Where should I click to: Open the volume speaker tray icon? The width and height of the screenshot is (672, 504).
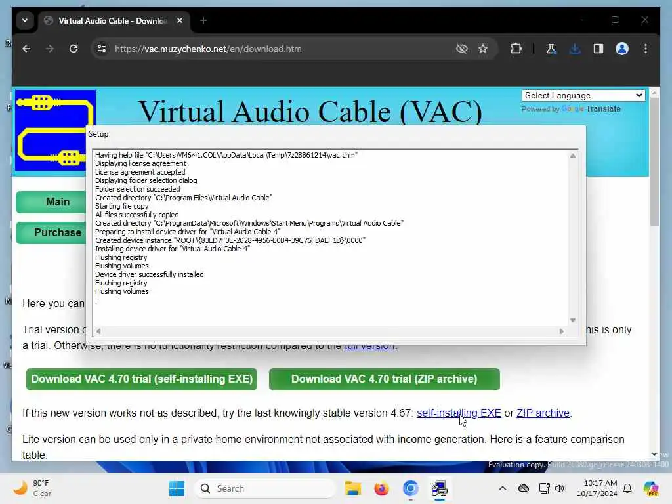[560, 488]
